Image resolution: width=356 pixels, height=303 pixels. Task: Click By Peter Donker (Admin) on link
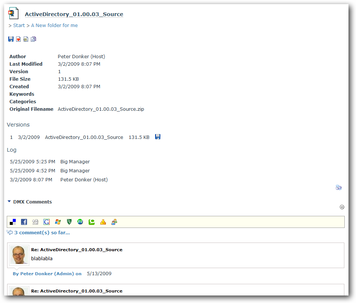click(47, 274)
